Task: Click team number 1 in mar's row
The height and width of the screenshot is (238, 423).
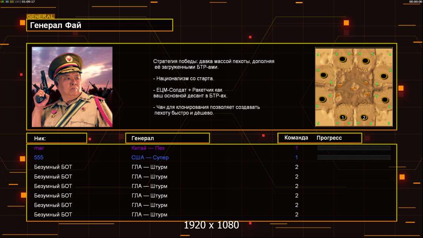Action: tap(296, 148)
